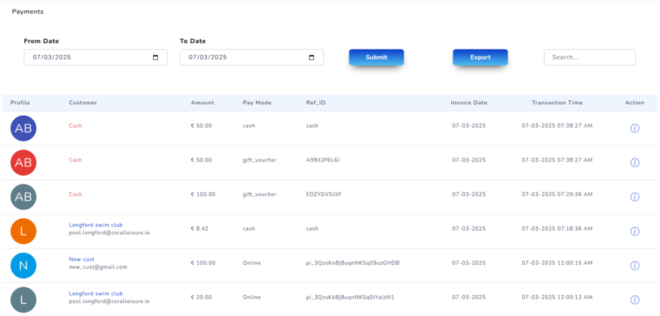View details of EDZYGVSJXF gift voucher payment

click(x=634, y=197)
